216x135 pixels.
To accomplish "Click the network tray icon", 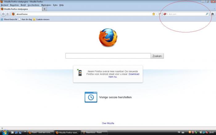I will click(x=204, y=132).
